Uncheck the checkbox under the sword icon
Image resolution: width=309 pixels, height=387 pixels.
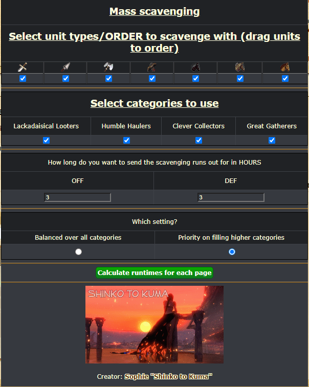[23, 79]
